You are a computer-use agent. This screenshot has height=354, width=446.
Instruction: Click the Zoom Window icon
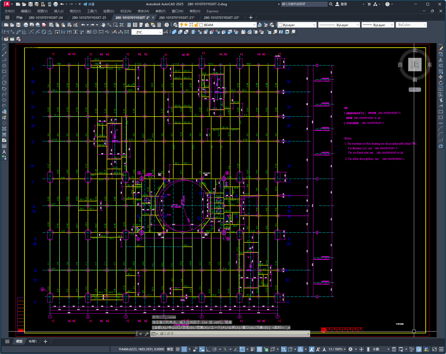[x=115, y=25]
